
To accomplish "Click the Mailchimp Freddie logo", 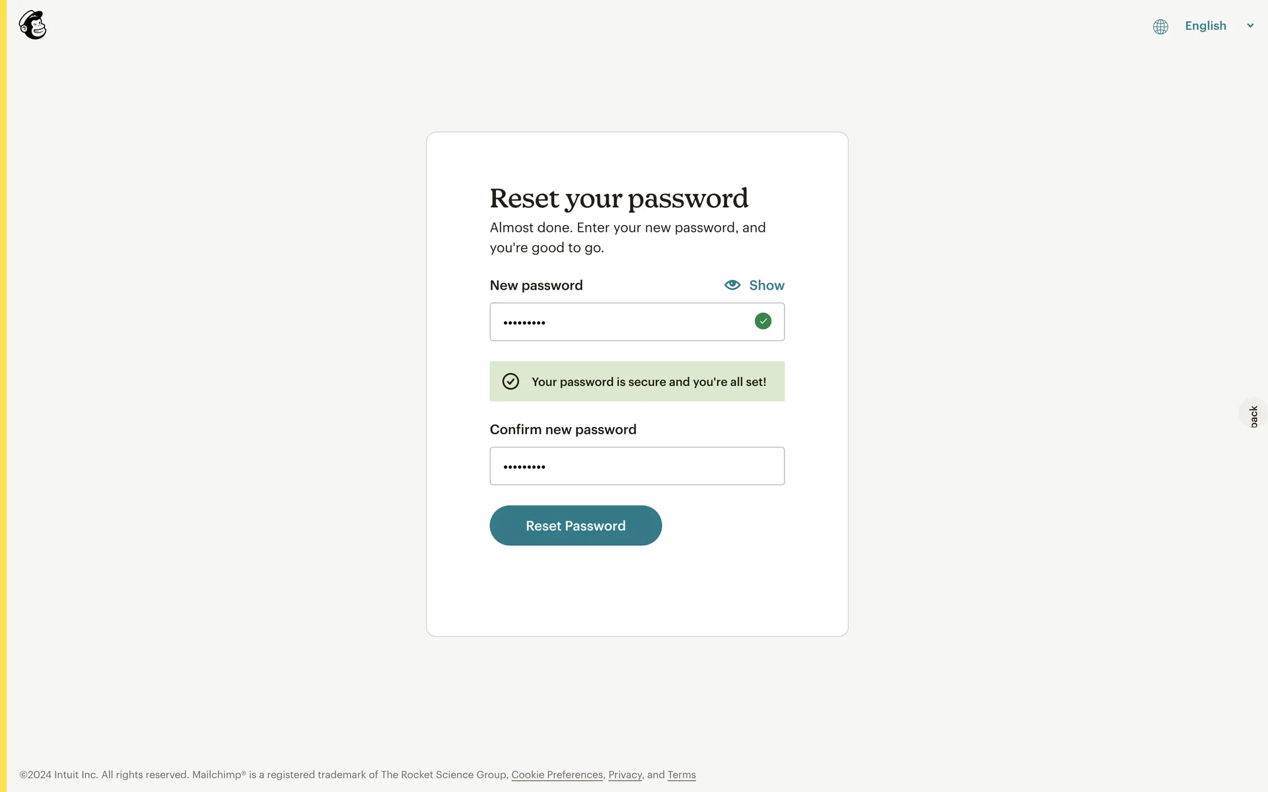I will coord(32,25).
